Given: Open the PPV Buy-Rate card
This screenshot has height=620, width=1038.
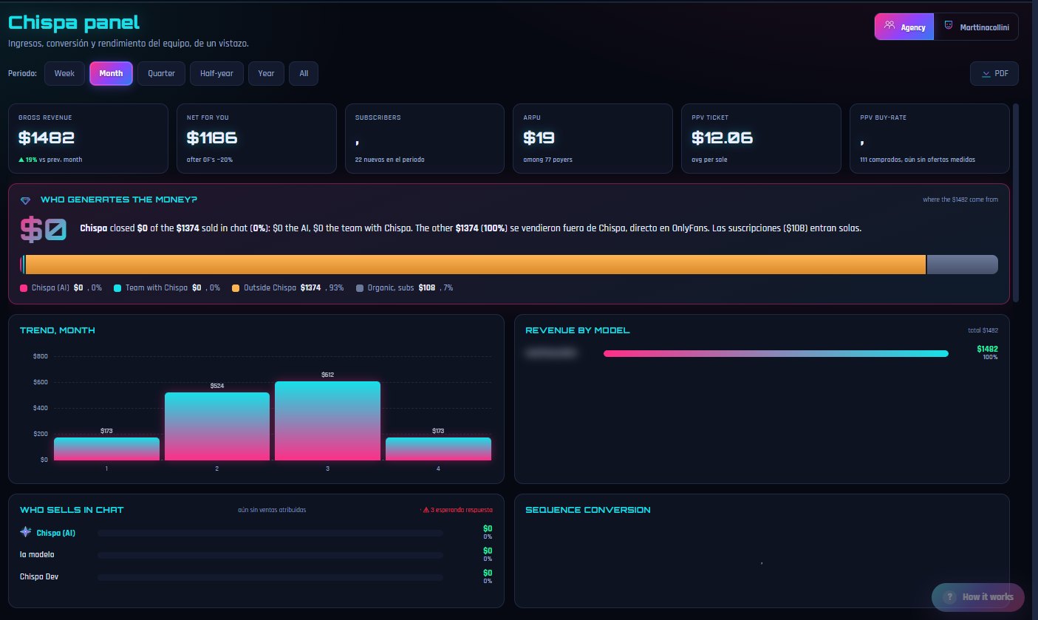Looking at the screenshot, I should (929, 139).
